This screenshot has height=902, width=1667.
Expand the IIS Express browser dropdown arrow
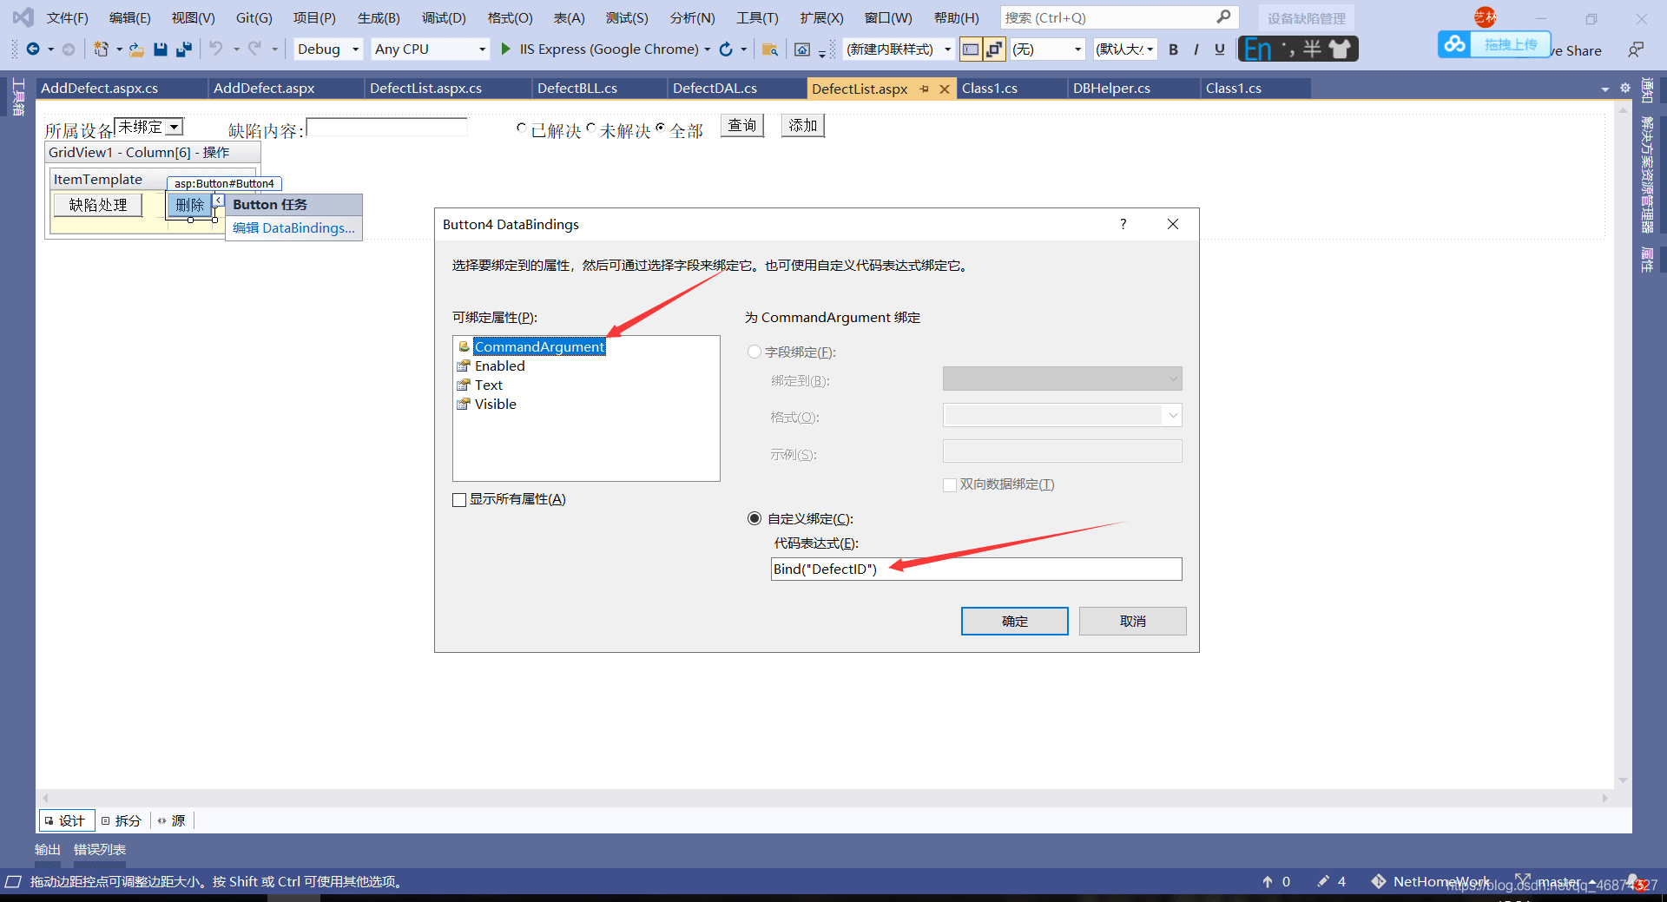pyautogui.click(x=708, y=49)
